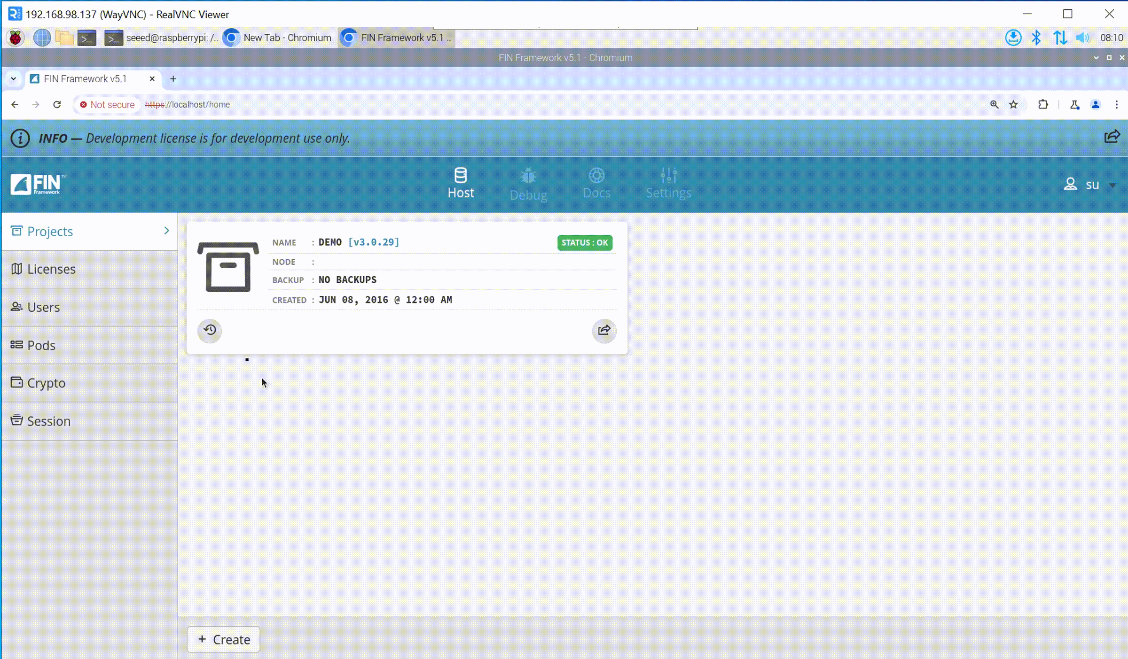The image size is (1128, 659).
Task: Click the Create project button
Action: pos(224,639)
